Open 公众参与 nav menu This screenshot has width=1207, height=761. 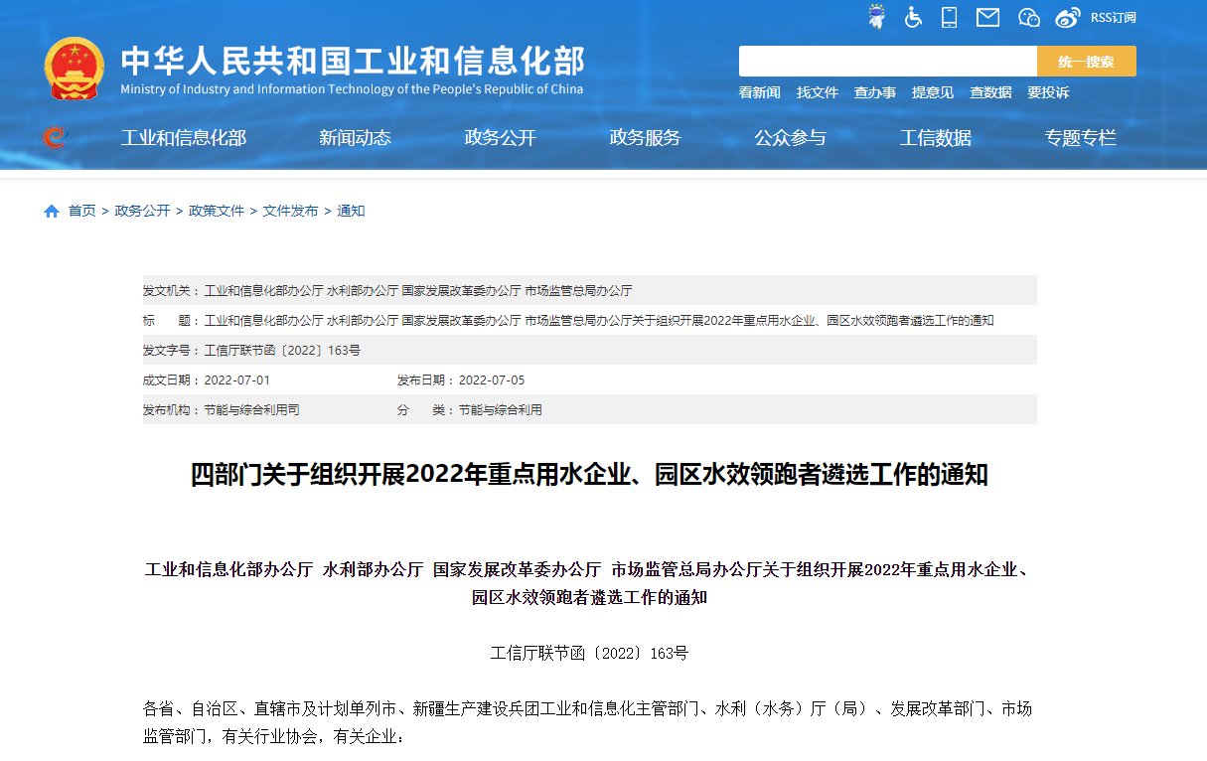pos(790,138)
